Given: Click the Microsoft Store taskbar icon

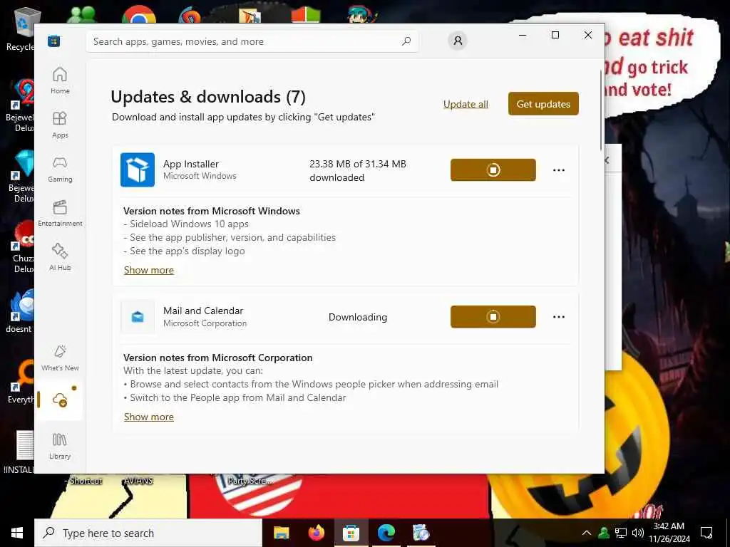Looking at the screenshot, I should [351, 533].
